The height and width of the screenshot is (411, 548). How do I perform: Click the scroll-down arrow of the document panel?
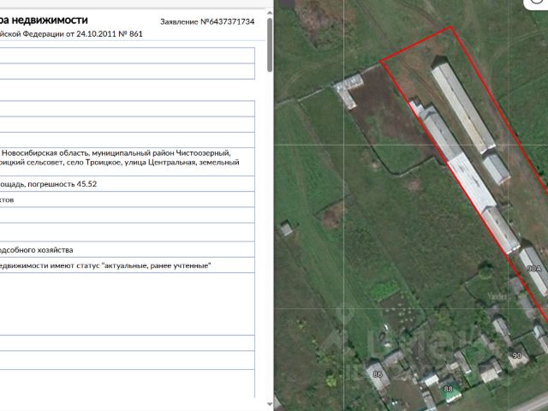[270, 404]
